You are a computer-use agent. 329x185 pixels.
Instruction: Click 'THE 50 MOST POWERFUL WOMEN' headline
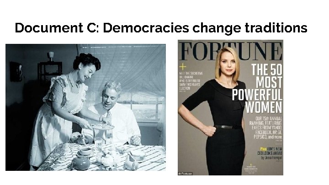(257, 88)
